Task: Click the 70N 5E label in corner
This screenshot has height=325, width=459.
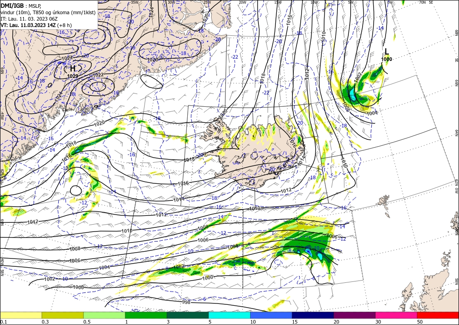Action: pyautogui.click(x=426, y=2)
